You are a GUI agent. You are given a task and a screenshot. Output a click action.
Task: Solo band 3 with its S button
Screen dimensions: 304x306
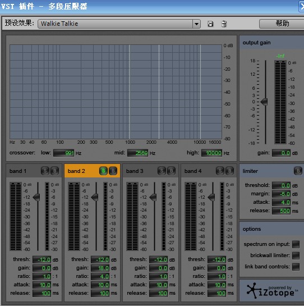point(162,171)
